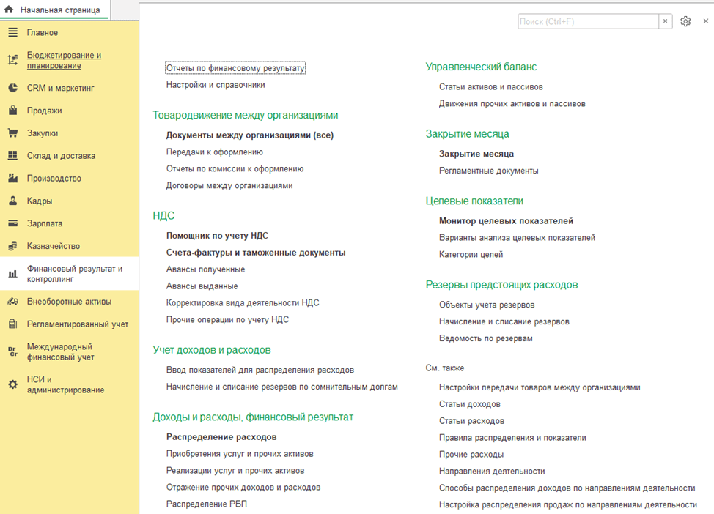Select Регламентированный учет in the sidebar
Viewport: 714px width, 514px height.
click(77, 324)
